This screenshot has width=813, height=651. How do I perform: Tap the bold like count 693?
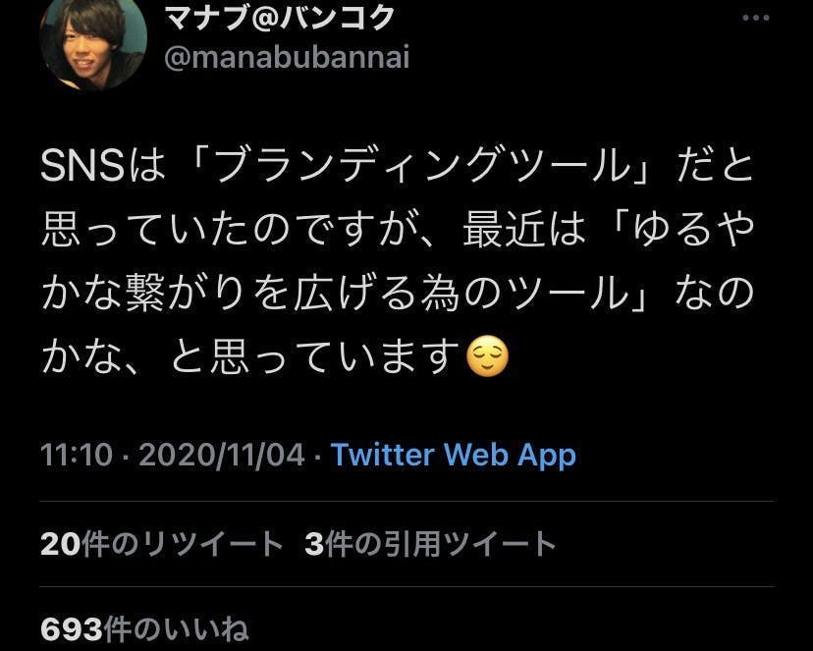[72, 630]
